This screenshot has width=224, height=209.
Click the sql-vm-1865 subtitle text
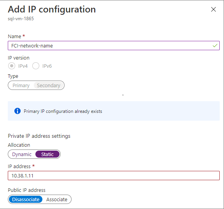point(21,19)
